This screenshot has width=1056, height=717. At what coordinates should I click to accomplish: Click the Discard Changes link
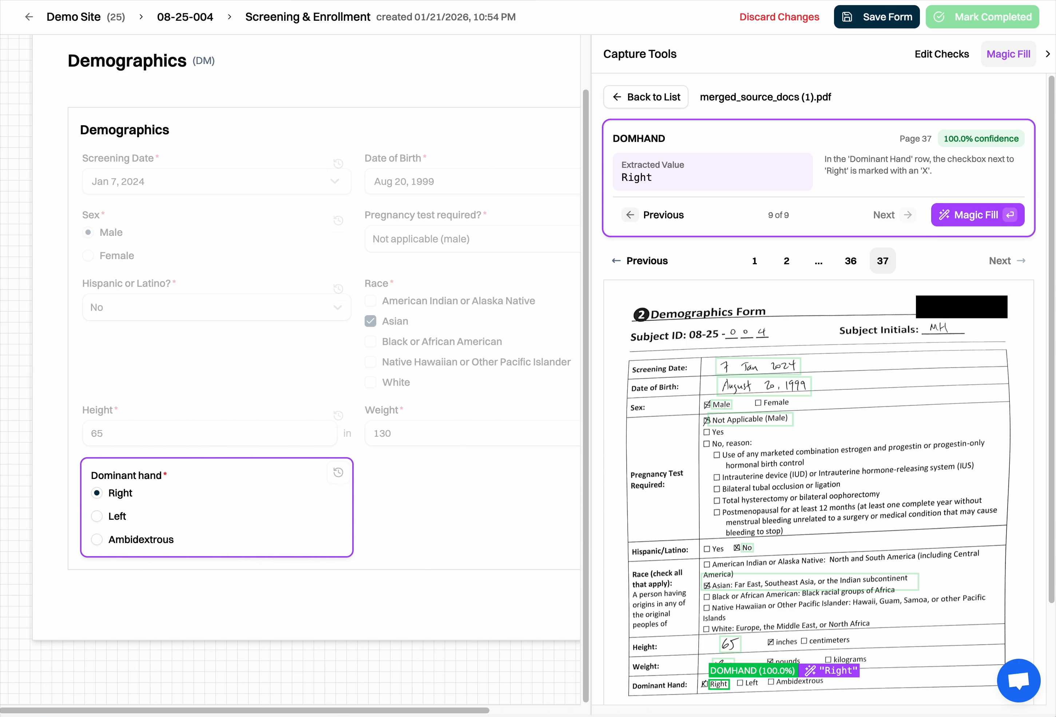tap(779, 17)
